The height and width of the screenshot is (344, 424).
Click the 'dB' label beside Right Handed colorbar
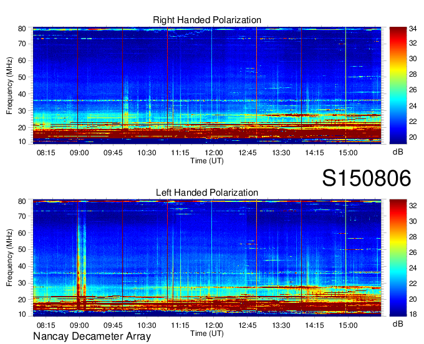[x=398, y=152]
